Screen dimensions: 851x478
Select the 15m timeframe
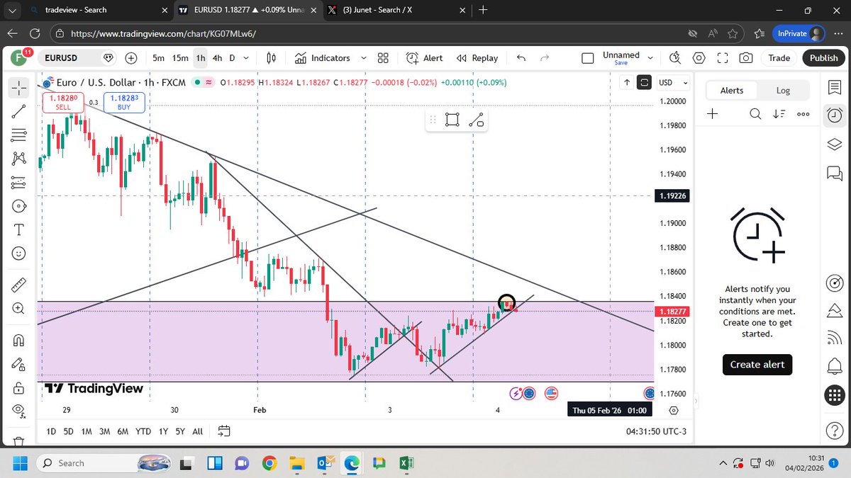pos(180,58)
